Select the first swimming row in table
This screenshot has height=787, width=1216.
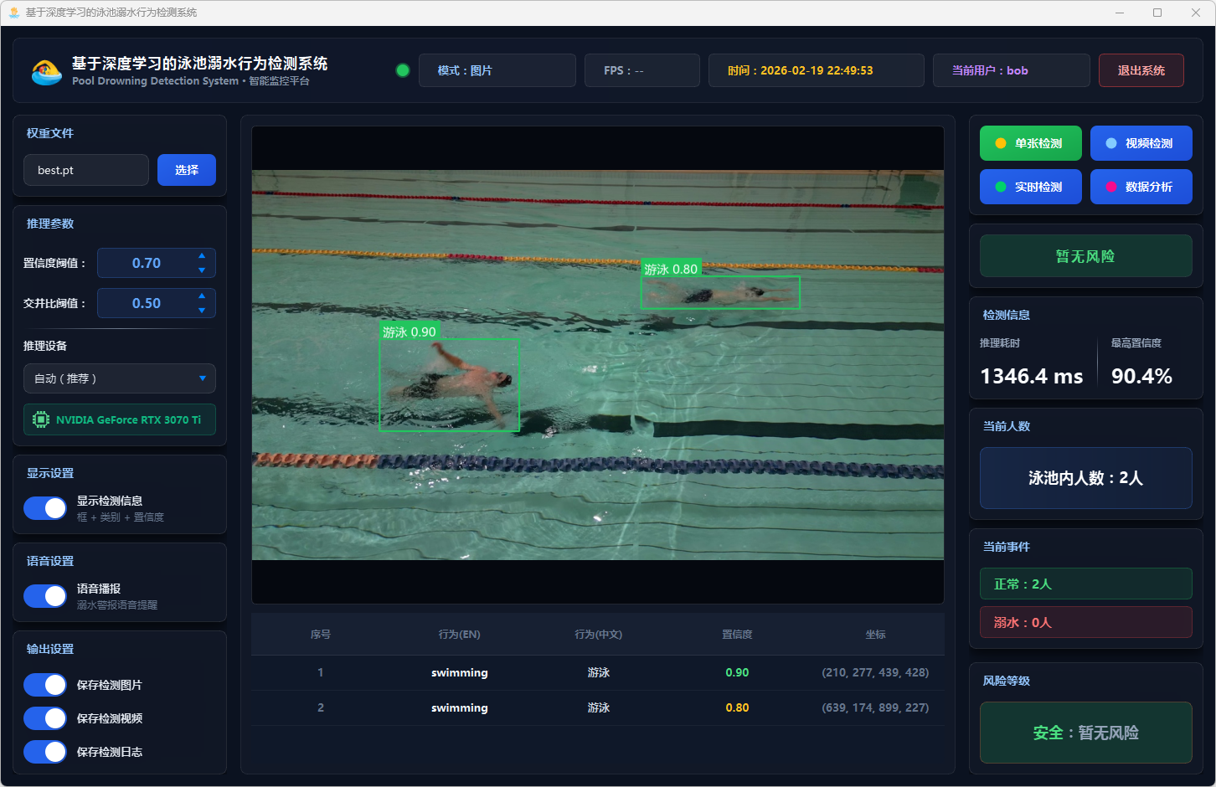click(x=597, y=672)
